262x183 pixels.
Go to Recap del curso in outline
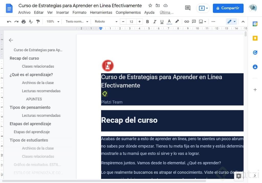(x=24, y=58)
